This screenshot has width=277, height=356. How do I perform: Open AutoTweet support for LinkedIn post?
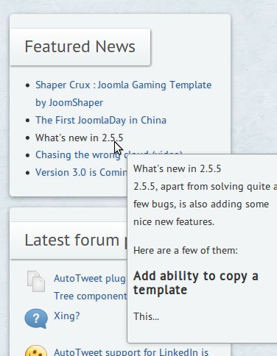[131, 352]
